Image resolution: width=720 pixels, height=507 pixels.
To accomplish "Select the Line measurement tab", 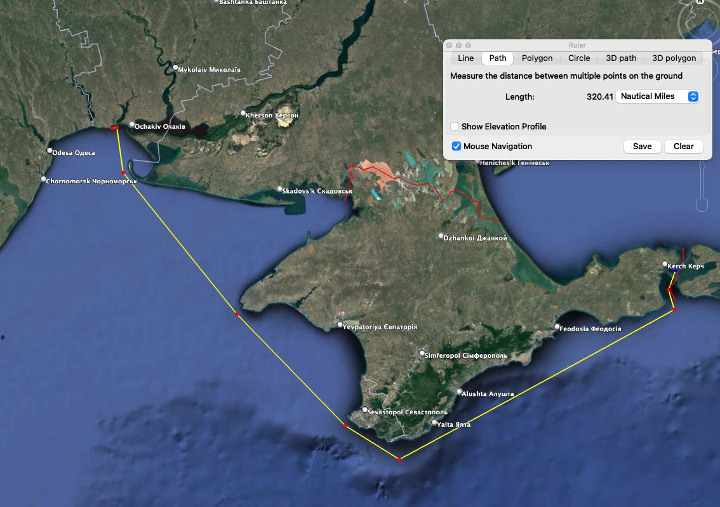I will click(x=465, y=58).
